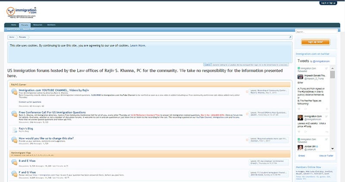Like the 'Useless AND wasteful' tweet heart

[299, 132]
